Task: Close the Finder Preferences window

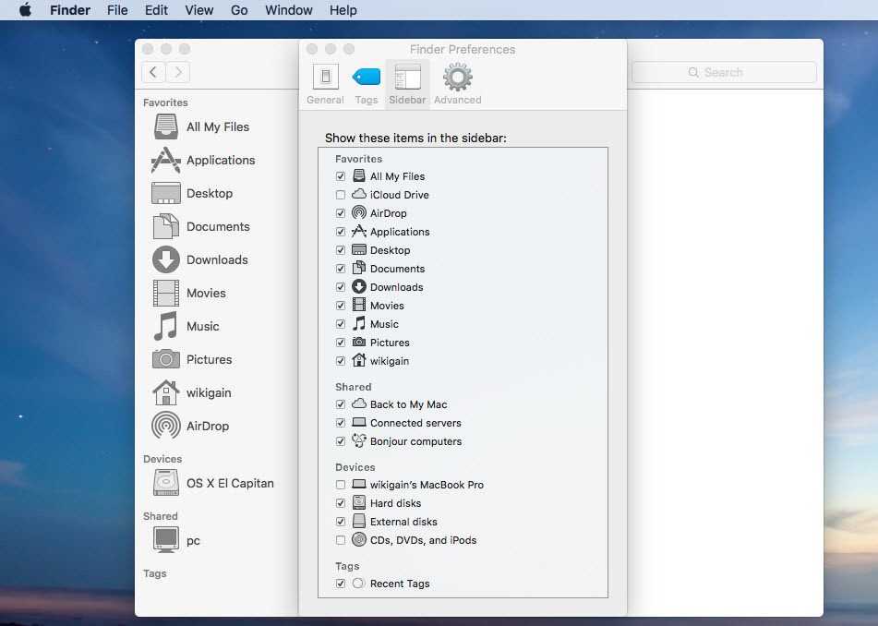Action: [x=312, y=49]
